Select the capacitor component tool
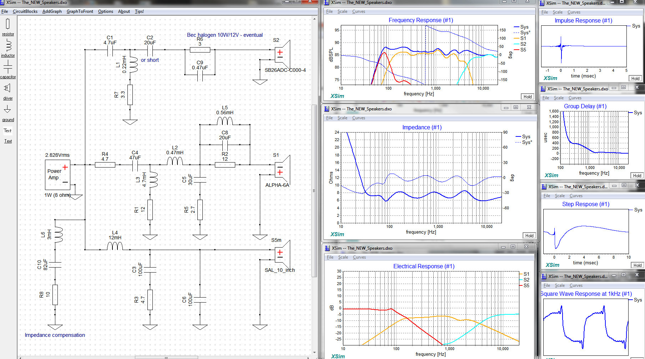 pos(8,69)
